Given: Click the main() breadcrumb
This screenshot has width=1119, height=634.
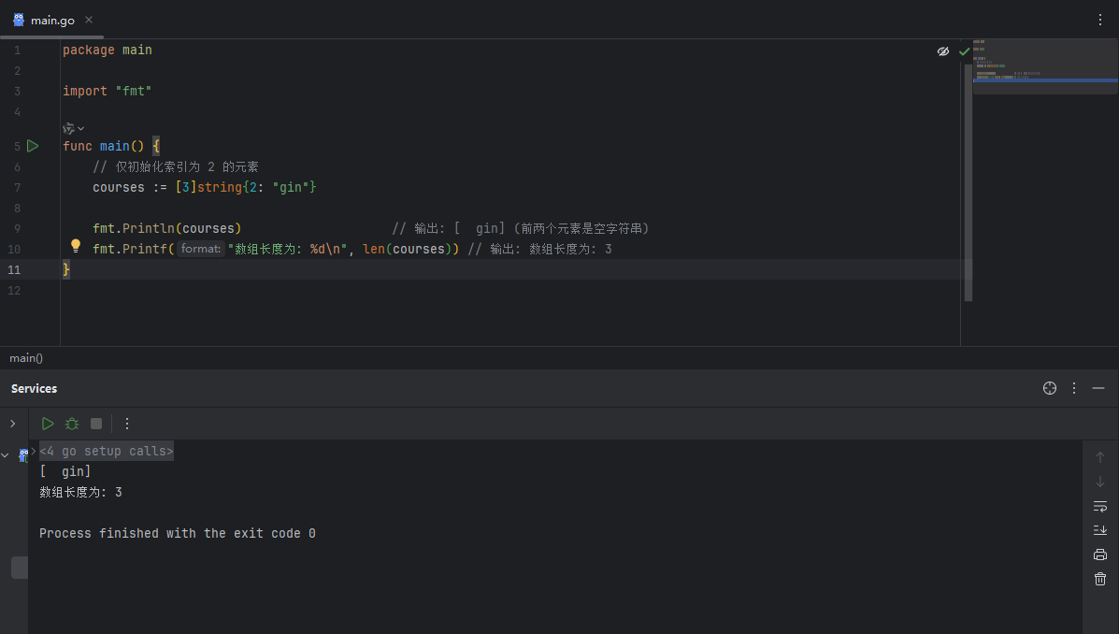Looking at the screenshot, I should 26,358.
